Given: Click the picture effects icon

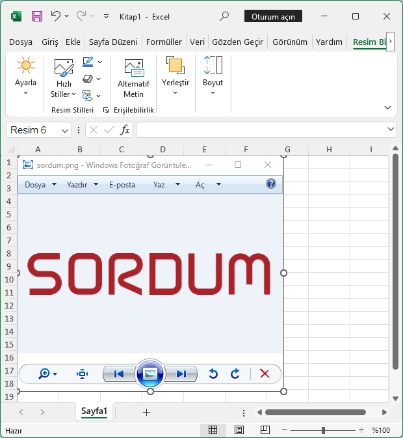Looking at the screenshot, I should (x=88, y=79).
